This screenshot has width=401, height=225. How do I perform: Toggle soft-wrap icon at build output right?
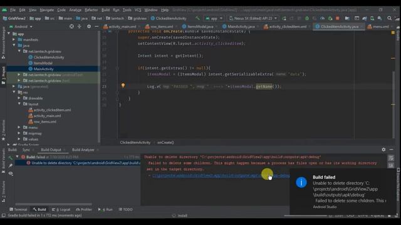point(391,158)
